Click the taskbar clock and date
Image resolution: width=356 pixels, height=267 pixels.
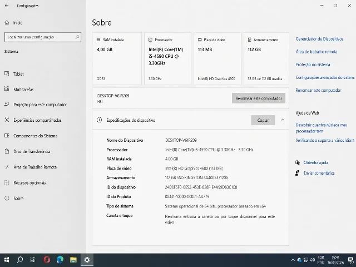click(x=335, y=260)
